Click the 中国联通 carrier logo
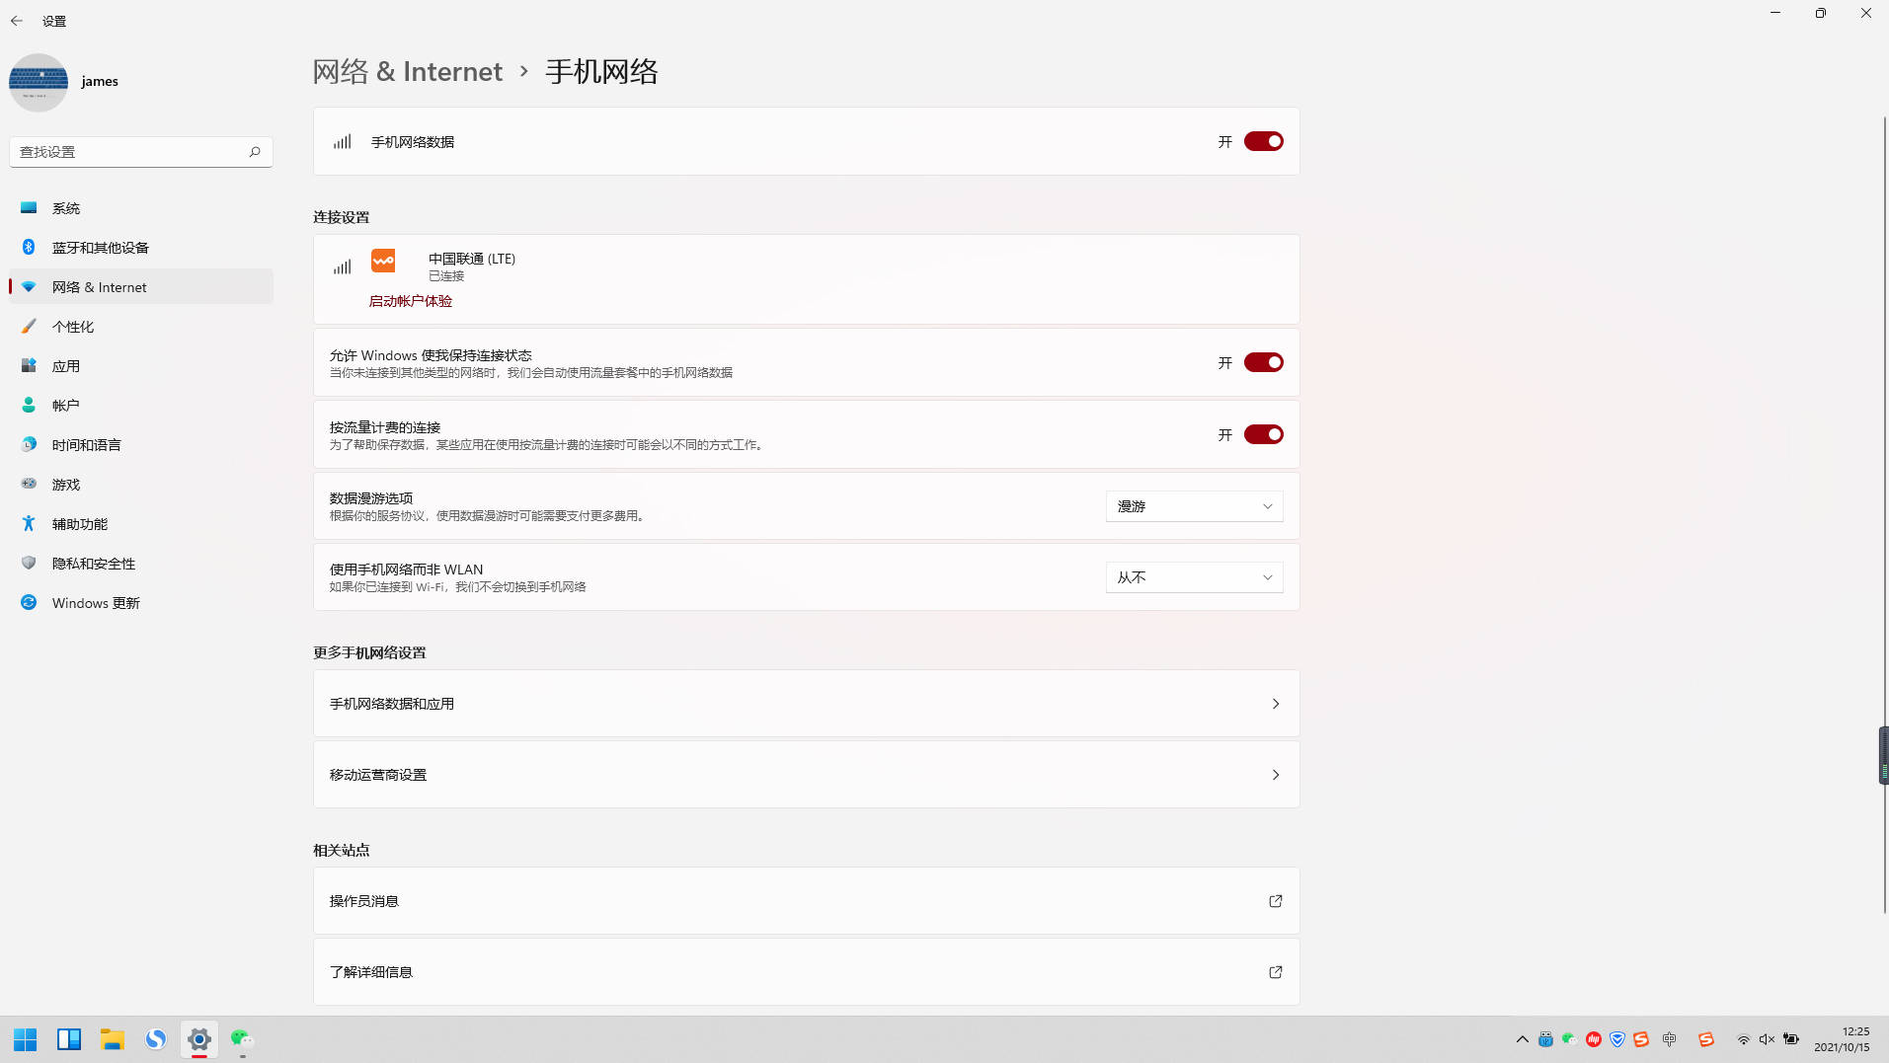Screen dimensions: 1889x1063 (x=383, y=261)
